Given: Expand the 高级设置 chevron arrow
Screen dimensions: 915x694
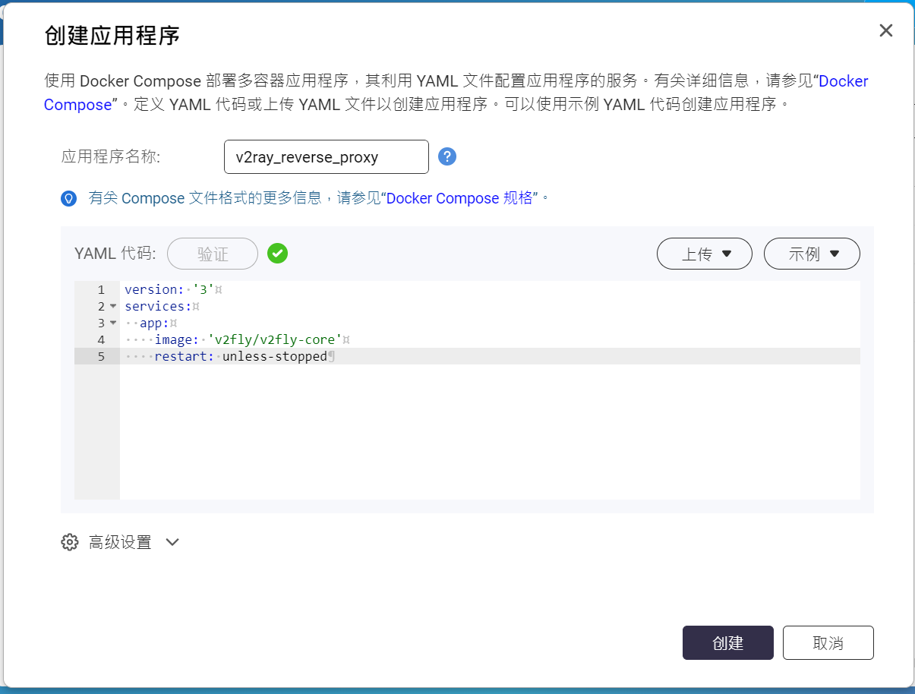Looking at the screenshot, I should click(x=172, y=542).
